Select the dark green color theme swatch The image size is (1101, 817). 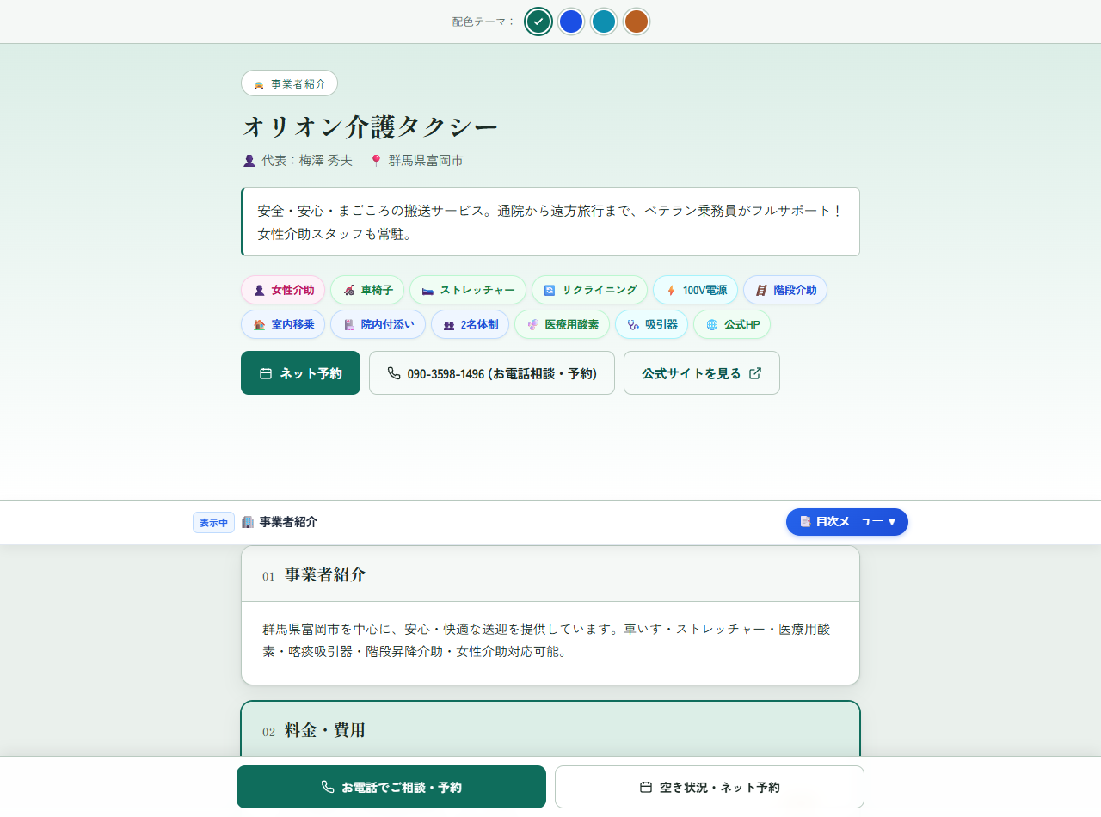pos(538,21)
